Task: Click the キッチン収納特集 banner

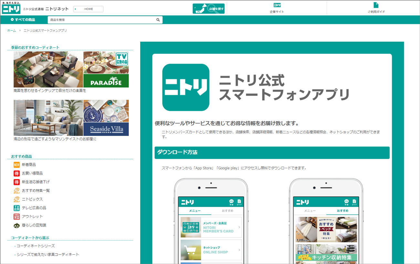Action: (326, 253)
